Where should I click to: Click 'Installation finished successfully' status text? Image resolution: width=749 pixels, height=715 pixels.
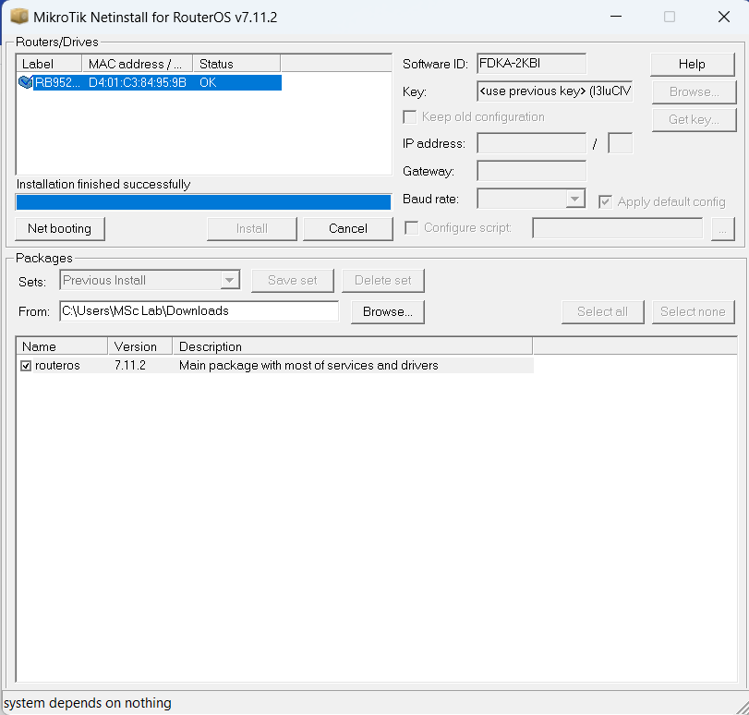click(103, 185)
